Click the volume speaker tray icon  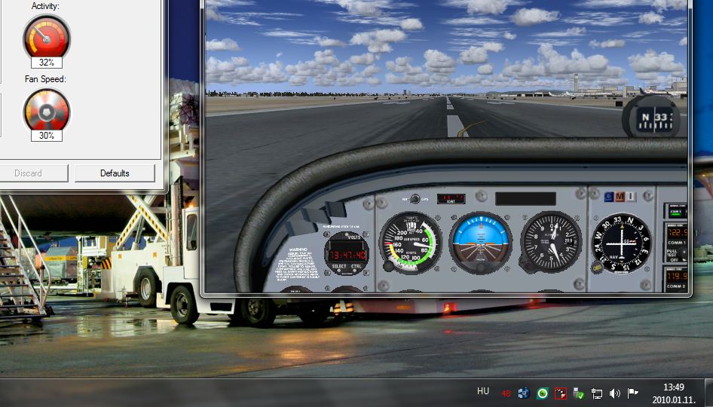pos(615,393)
